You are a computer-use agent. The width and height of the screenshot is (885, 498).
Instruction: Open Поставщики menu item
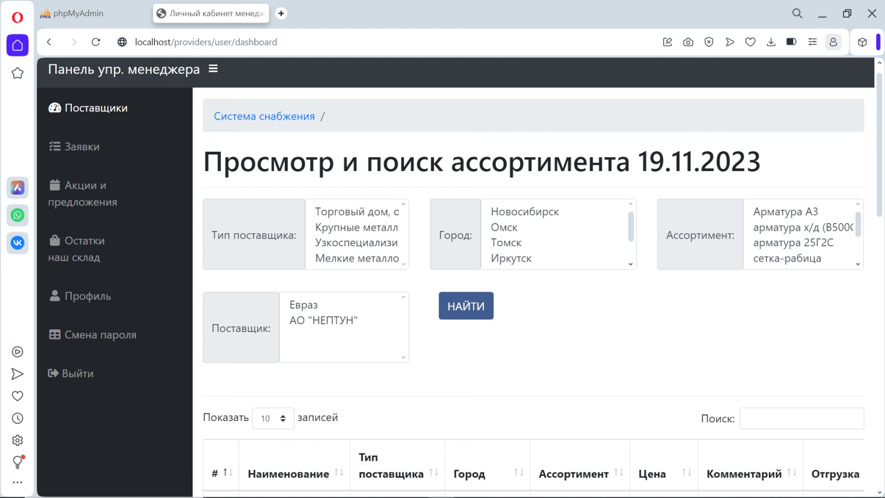pyautogui.click(x=88, y=108)
